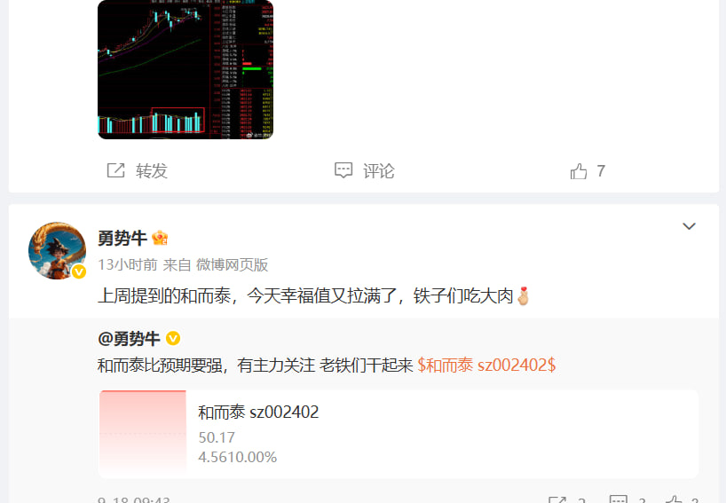Open the $和而泰 sz002402$ stock link
Viewport: 726px width, 503px height.
tap(486, 365)
